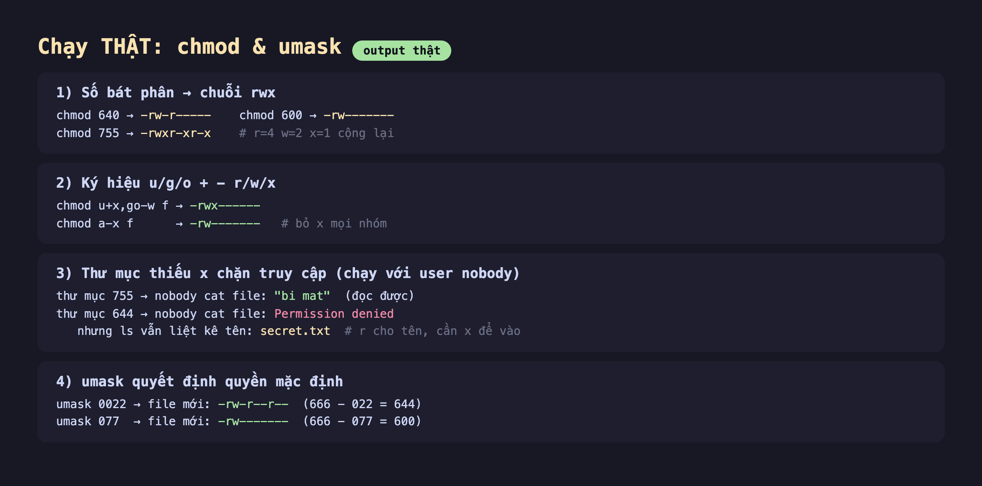Click the title 'Chạy THẬT: chmod & umask'
982x486 pixels.
click(190, 47)
